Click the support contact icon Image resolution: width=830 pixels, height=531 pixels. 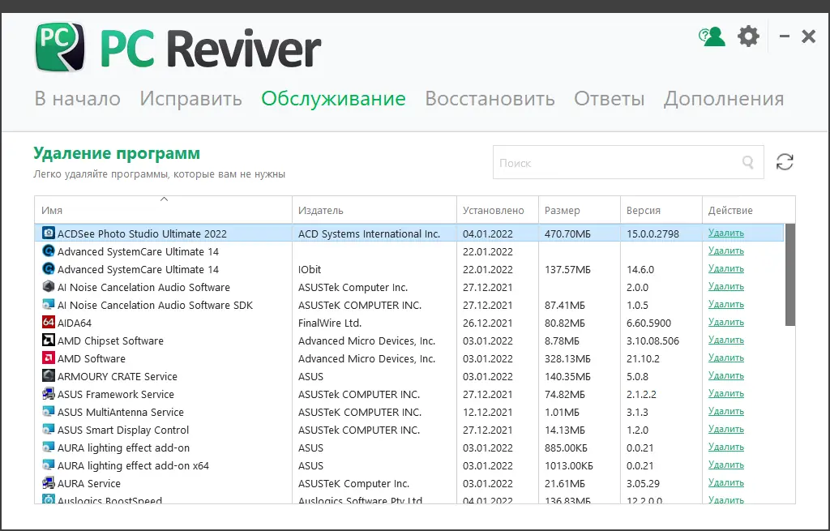(x=712, y=36)
